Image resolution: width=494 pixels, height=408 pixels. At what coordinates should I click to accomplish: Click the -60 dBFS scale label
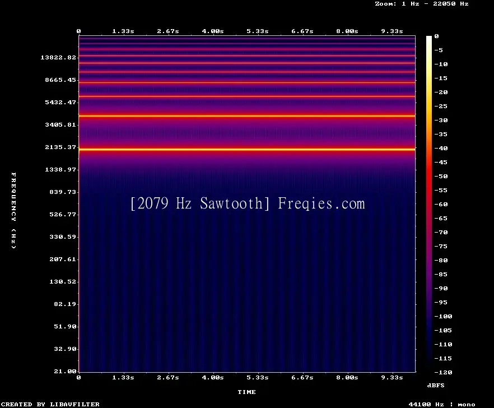click(441, 205)
